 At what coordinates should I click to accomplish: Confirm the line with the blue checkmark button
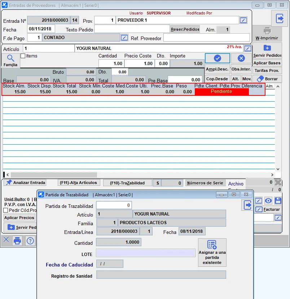point(217,58)
